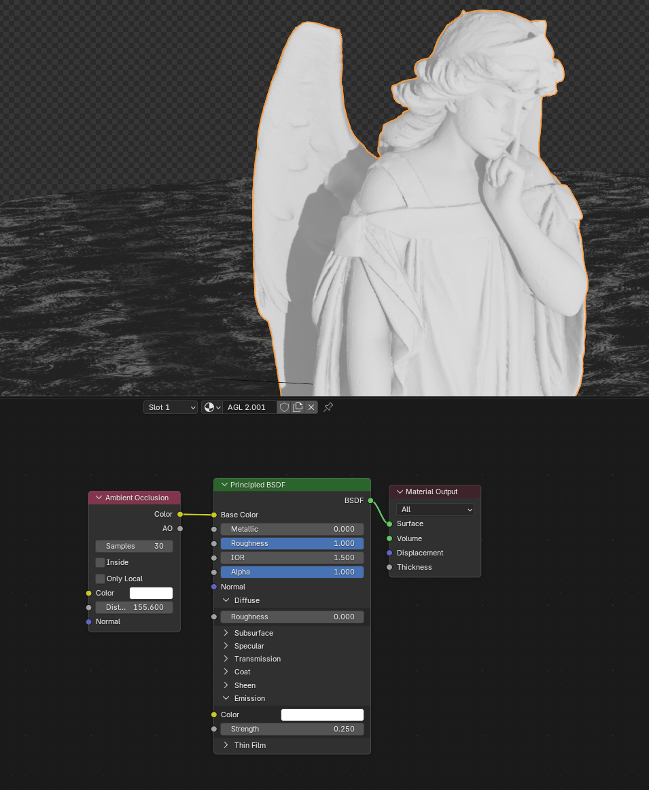Open the All target dropdown

pyautogui.click(x=435, y=509)
